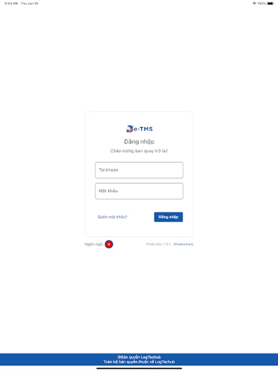
Task: Tap the clock time in the status bar
Action: (x=11, y=3)
